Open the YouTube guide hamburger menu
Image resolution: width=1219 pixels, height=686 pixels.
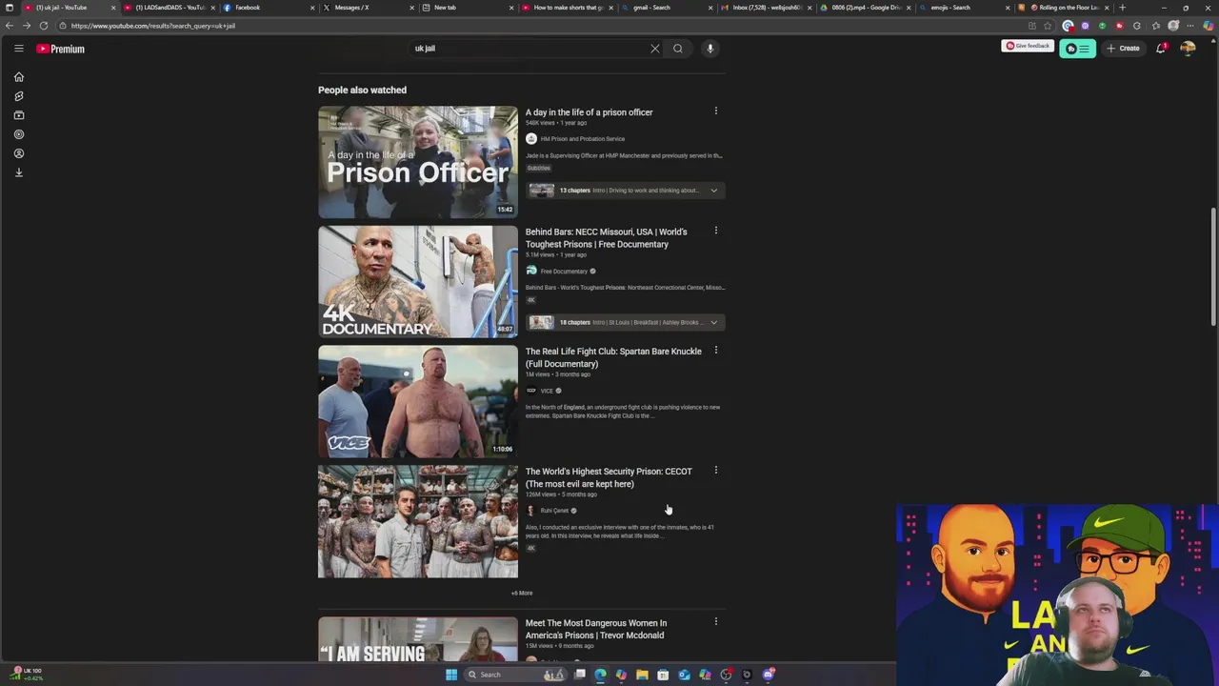click(x=18, y=49)
